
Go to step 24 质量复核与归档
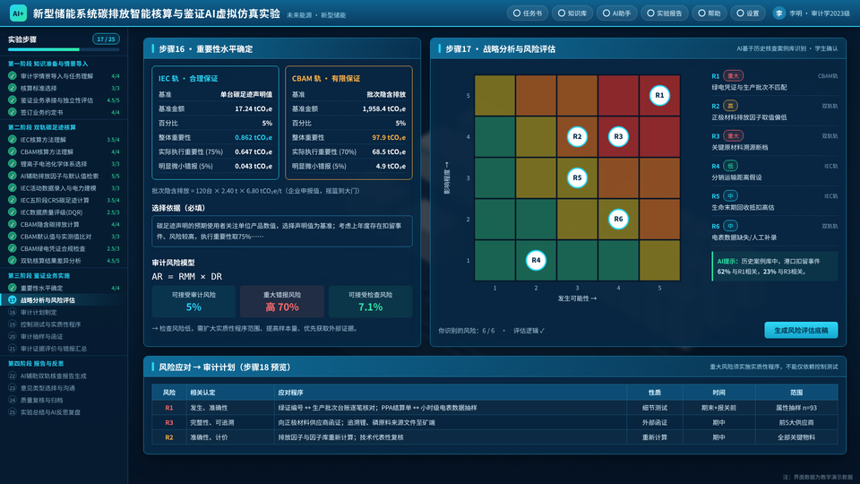64,400
